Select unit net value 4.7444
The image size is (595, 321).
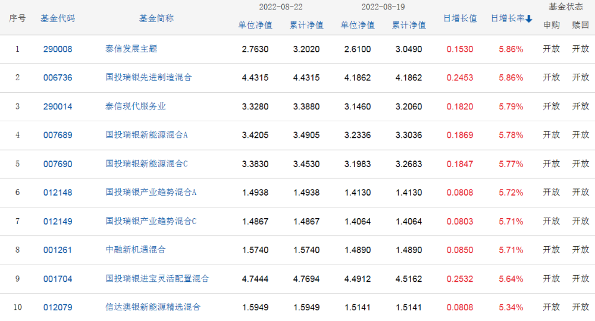pyautogui.click(x=255, y=279)
